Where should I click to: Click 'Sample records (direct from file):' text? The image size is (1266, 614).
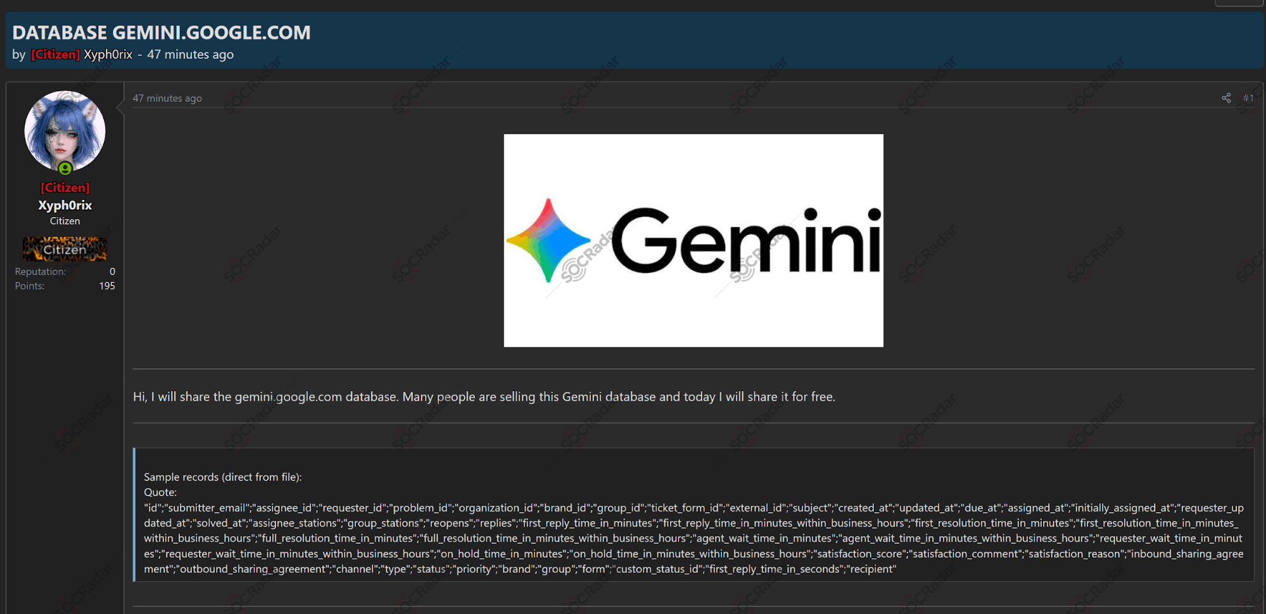pyautogui.click(x=223, y=477)
